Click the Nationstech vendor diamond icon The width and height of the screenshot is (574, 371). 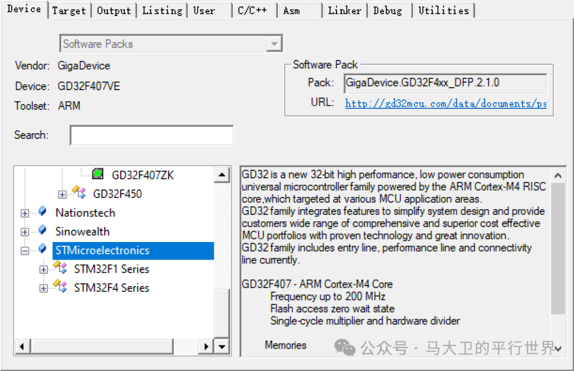pyautogui.click(x=42, y=211)
